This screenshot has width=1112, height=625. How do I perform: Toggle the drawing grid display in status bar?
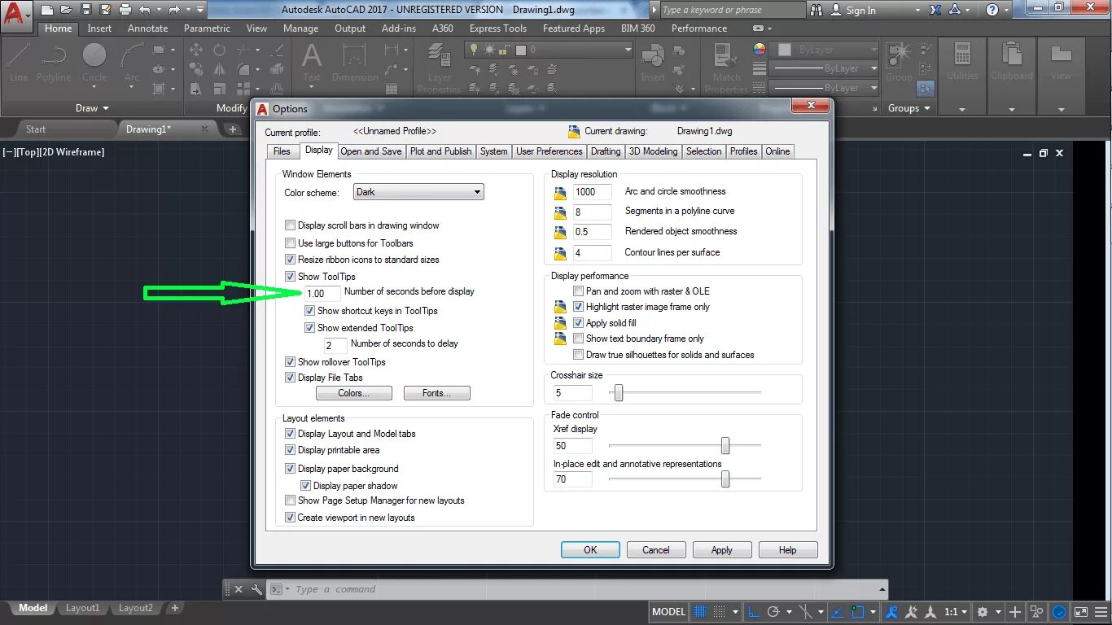coord(701,611)
